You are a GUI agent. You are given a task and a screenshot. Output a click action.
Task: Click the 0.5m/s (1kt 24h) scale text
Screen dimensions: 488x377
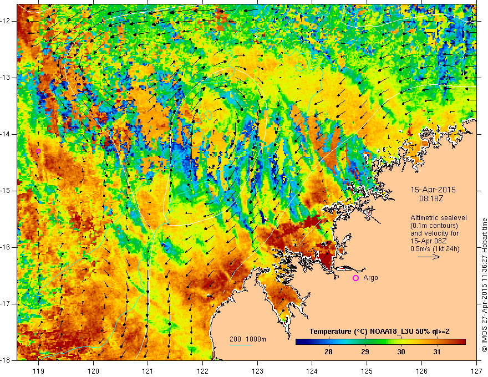pos(435,249)
